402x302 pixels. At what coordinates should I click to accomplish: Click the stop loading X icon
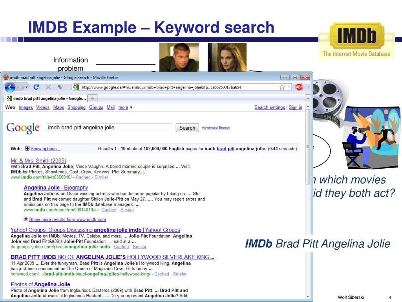48,87
